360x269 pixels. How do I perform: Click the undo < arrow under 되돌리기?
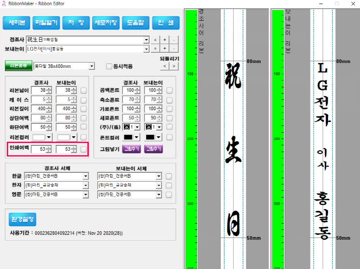point(165,66)
